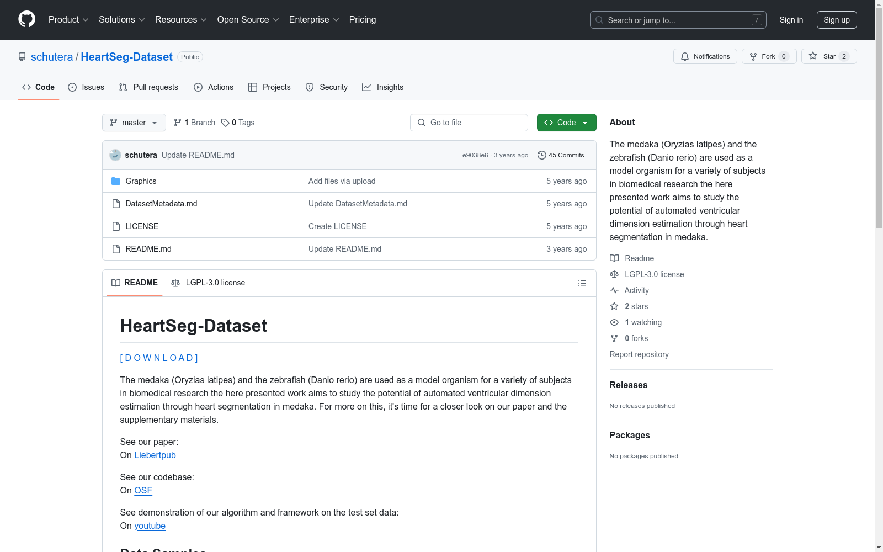Open the schutera user profile link
This screenshot has height=552, width=883.
point(52,57)
